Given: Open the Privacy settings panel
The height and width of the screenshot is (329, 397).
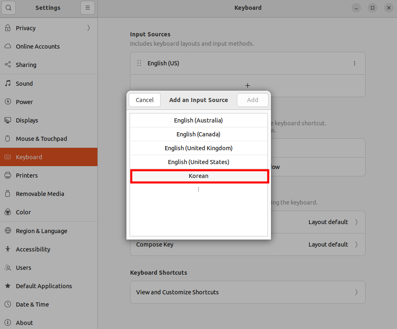Looking at the screenshot, I should click(49, 28).
